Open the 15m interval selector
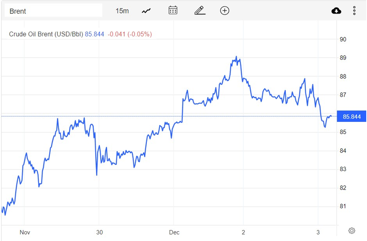The image size is (367, 241). (x=122, y=11)
